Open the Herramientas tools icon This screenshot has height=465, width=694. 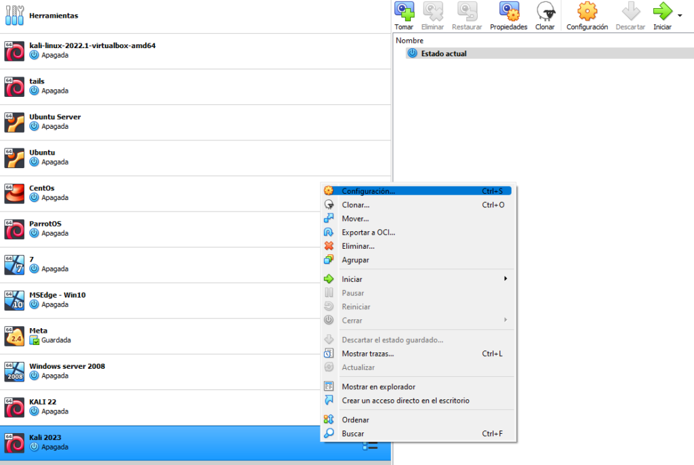pyautogui.click(x=14, y=16)
